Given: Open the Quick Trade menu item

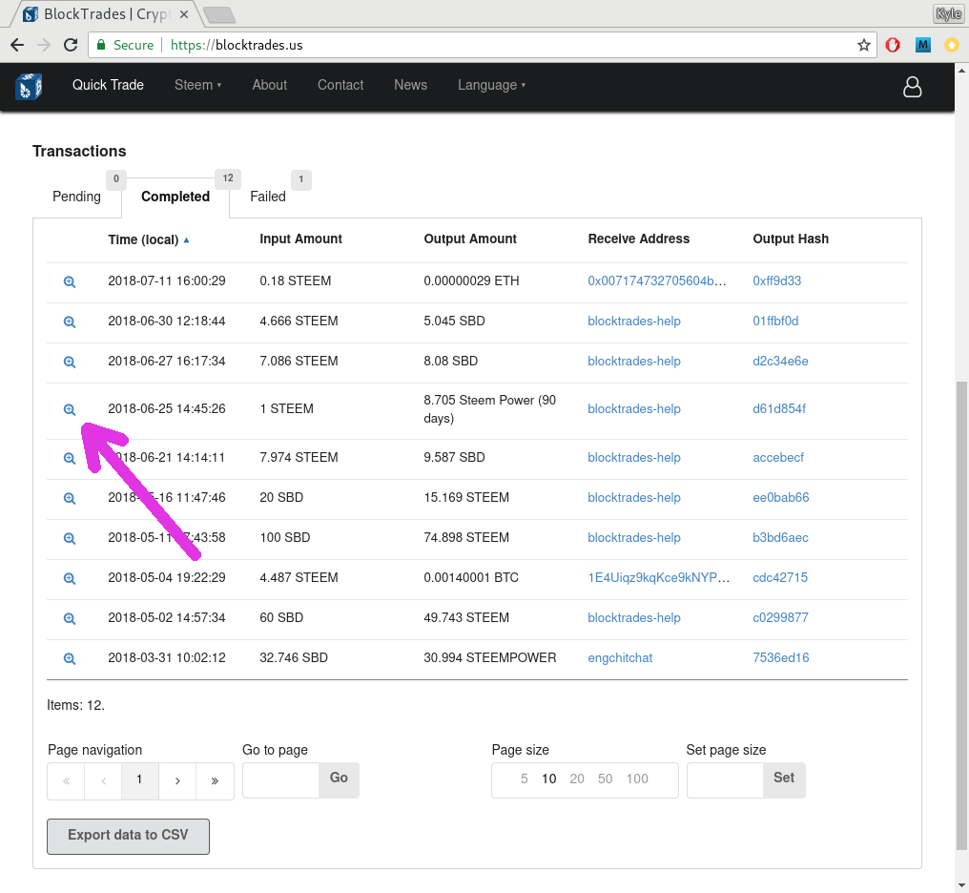Looking at the screenshot, I should click(x=108, y=85).
